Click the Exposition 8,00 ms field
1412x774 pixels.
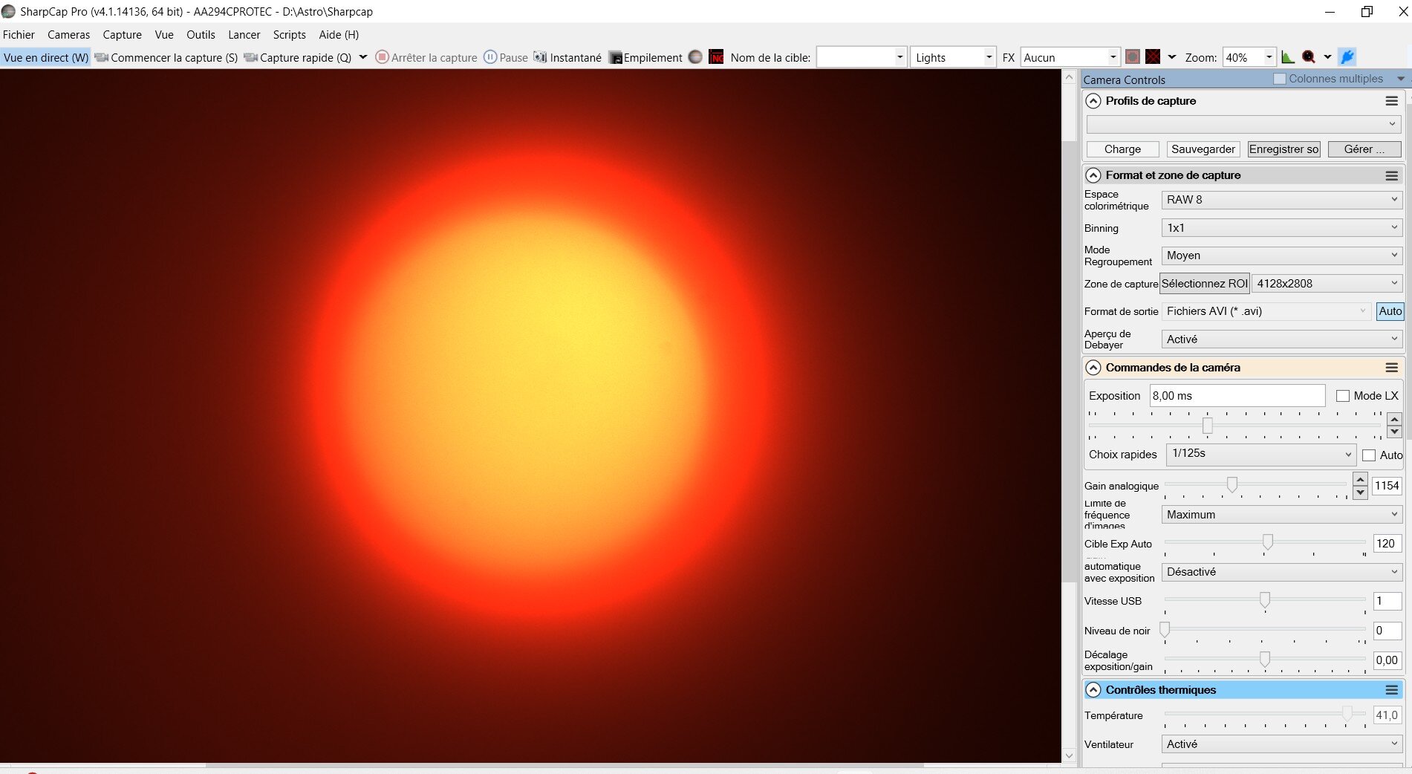click(1237, 396)
